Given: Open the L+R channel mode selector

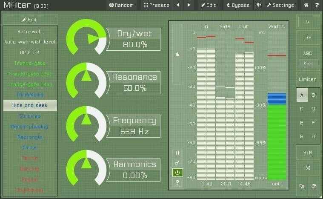Looking at the screenshot, I should (x=307, y=37).
